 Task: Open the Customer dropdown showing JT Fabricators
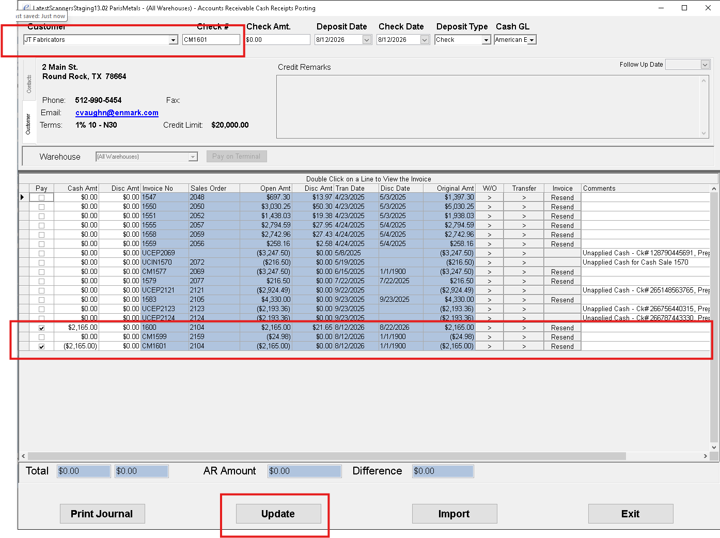[x=173, y=40]
